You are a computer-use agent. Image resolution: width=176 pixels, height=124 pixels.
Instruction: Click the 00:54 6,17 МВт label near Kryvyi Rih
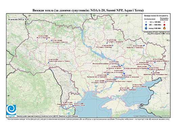[x=102, y=75]
